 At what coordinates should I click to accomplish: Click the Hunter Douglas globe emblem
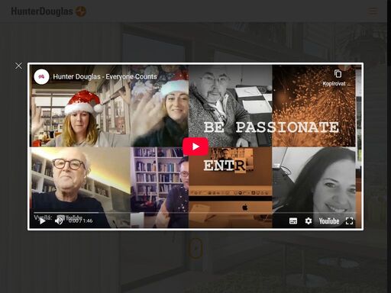(x=81, y=11)
